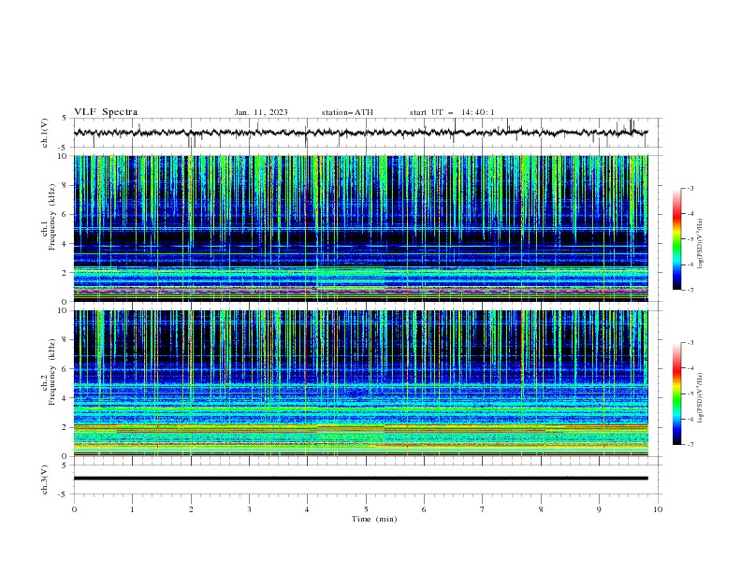This screenshot has height=572, width=741.
Task: Click the "8" tick on the Time axis
Action: coord(541,509)
